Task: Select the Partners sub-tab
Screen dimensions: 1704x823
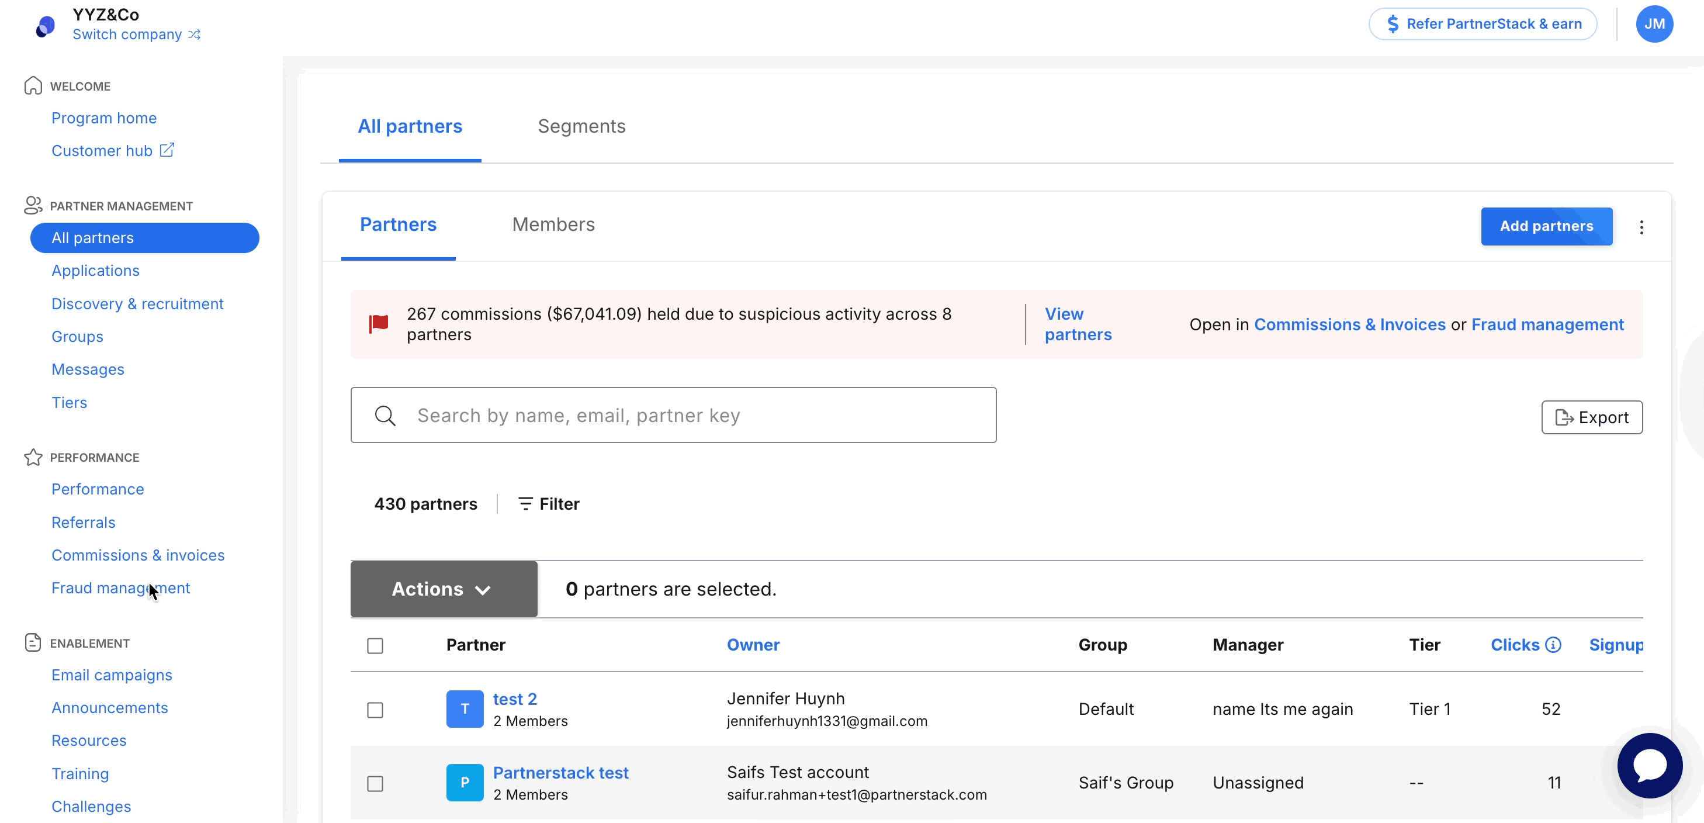Action: [398, 225]
